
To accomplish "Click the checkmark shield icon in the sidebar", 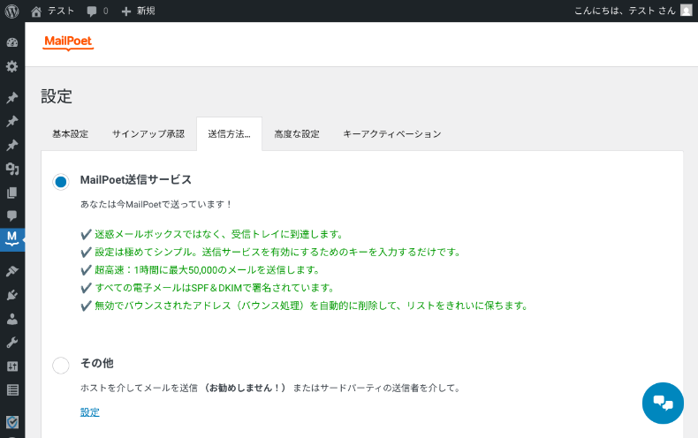I will click(x=12, y=421).
